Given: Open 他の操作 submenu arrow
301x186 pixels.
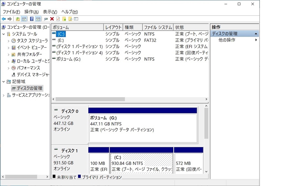Looking at the screenshot, I should click(x=256, y=40).
